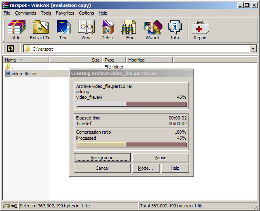
Task: Launch the Wizard toolbar icon
Action: click(152, 30)
